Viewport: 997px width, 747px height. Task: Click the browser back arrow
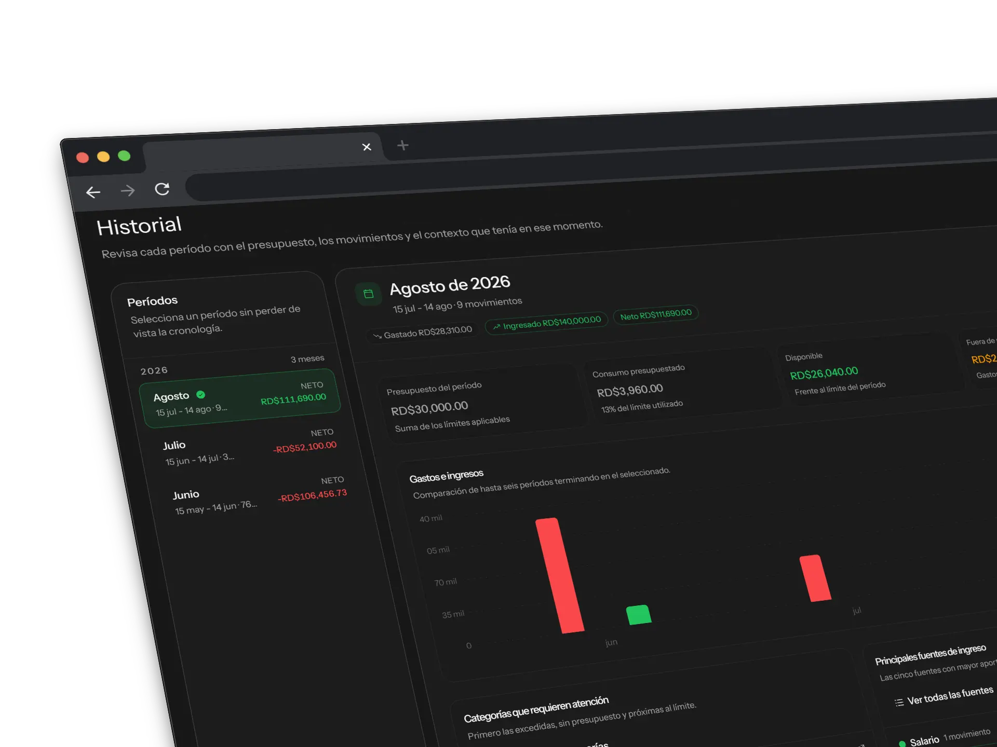pyautogui.click(x=93, y=192)
